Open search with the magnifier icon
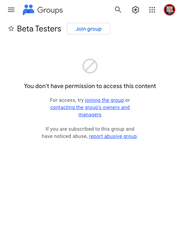The height and width of the screenshot is (235, 180). (118, 10)
